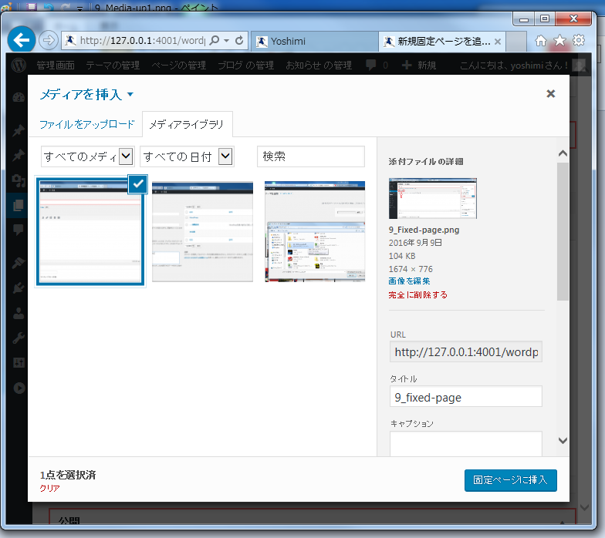
Task: Click the browser refresh icon
Action: (x=239, y=40)
